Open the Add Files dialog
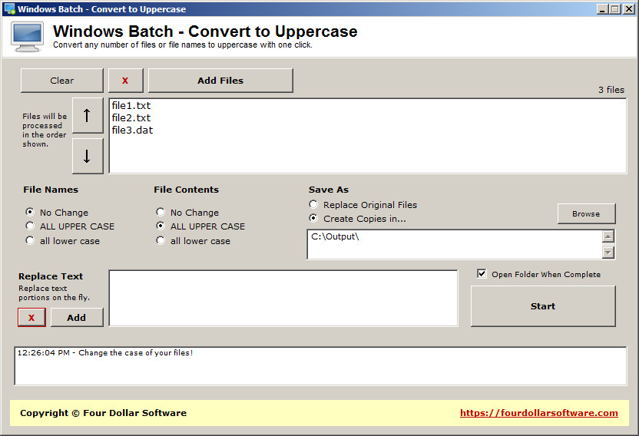The width and height of the screenshot is (639, 436). click(220, 81)
